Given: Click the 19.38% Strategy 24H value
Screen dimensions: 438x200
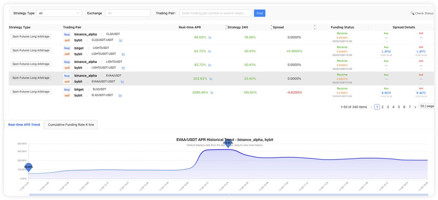Looking at the screenshot, I should click(x=250, y=37).
